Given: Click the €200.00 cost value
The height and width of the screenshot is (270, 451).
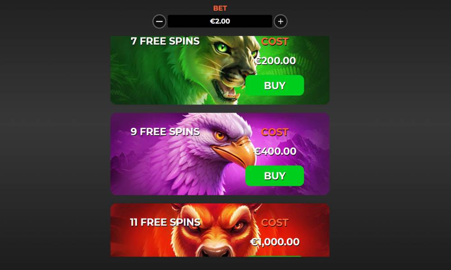Looking at the screenshot, I should coord(275,61).
